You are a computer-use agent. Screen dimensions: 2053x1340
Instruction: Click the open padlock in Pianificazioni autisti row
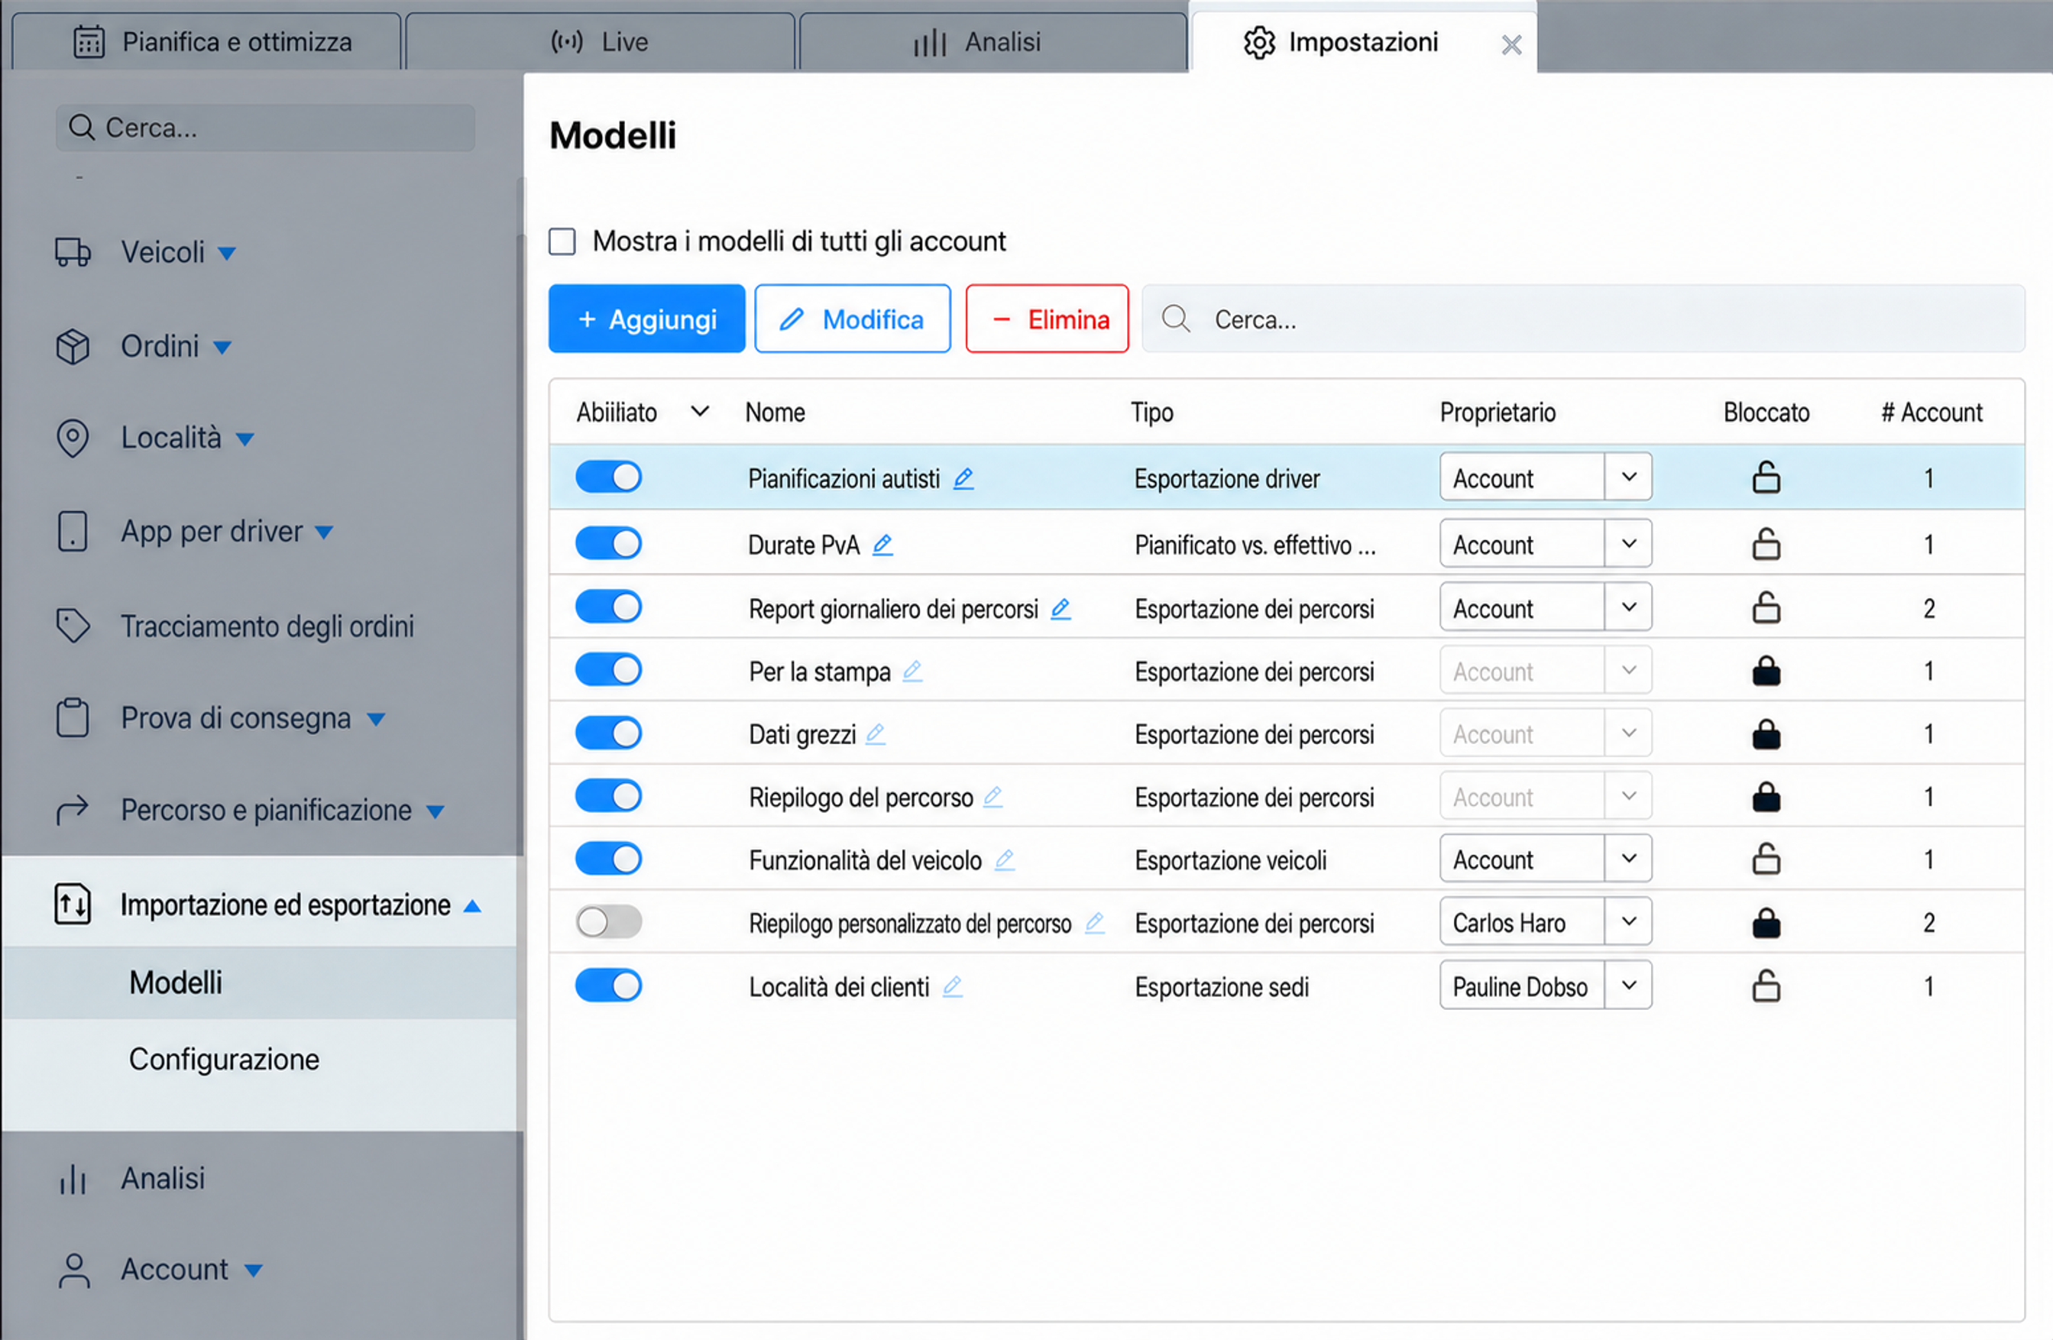click(x=1766, y=477)
